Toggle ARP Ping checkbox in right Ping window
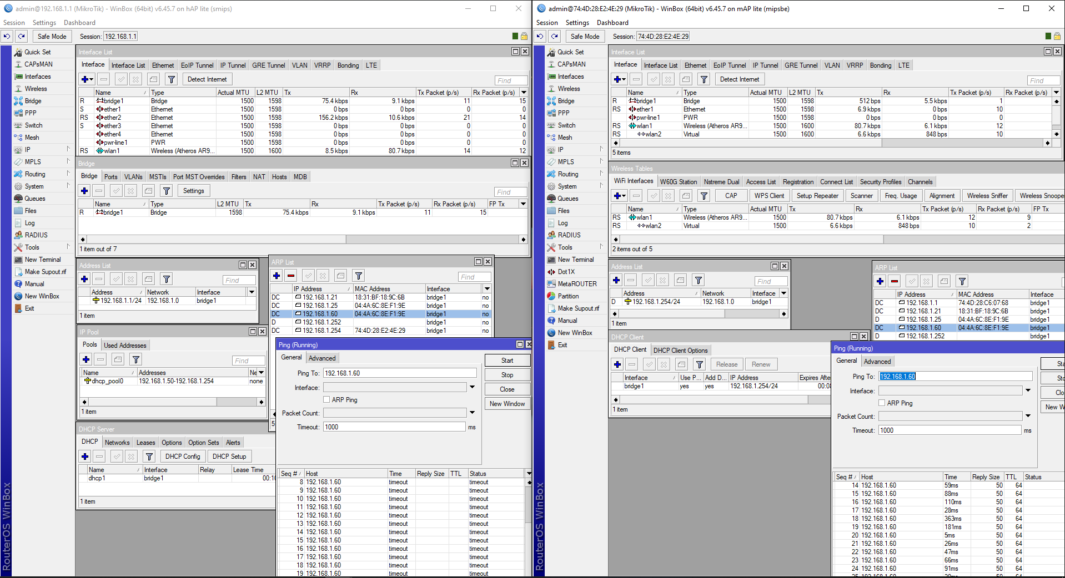The image size is (1065, 578). click(x=882, y=403)
